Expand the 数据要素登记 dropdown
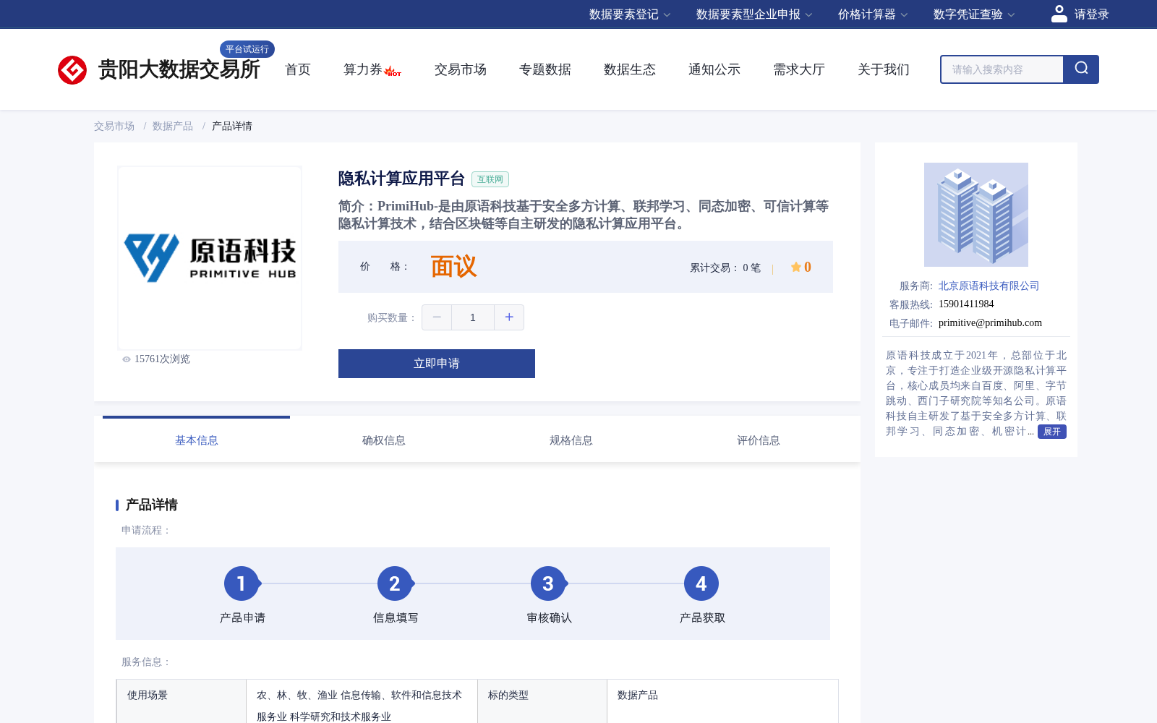 (x=630, y=14)
